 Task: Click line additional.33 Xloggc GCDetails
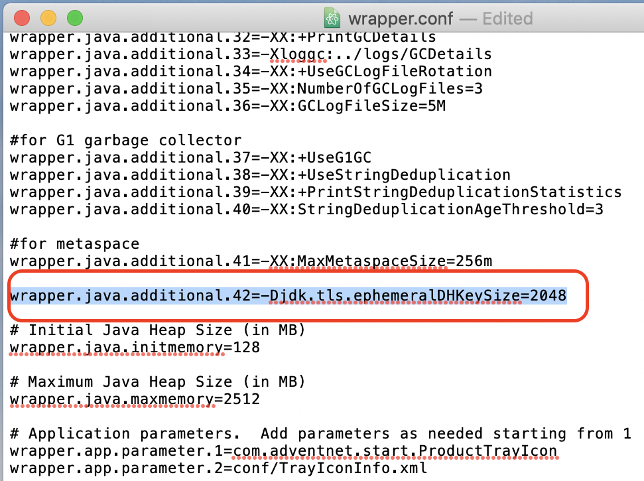pyautogui.click(x=251, y=54)
